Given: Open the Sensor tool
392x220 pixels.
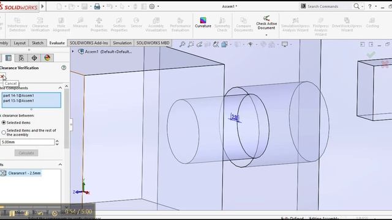Looking at the screenshot, I should [x=136, y=23].
